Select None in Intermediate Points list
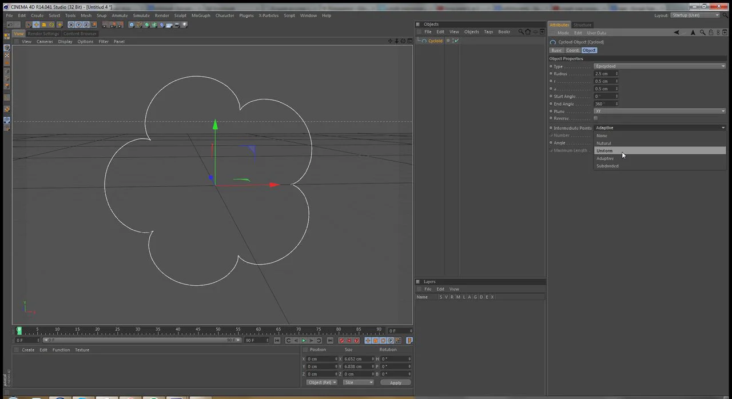 (660, 135)
